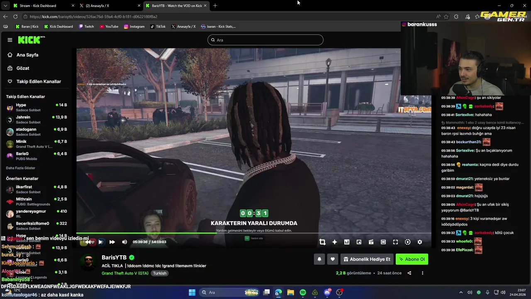Image resolution: width=531 pixels, height=299 pixels.
Task: Open TikTok bookmark
Action: pyautogui.click(x=158, y=27)
